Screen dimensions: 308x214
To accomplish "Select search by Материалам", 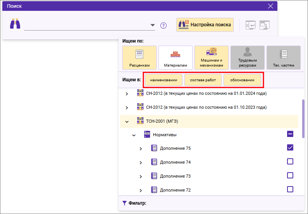I will pos(176,57).
